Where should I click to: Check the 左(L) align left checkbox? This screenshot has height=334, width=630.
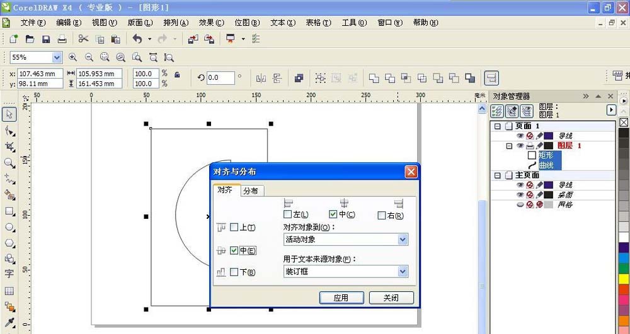[x=287, y=214]
